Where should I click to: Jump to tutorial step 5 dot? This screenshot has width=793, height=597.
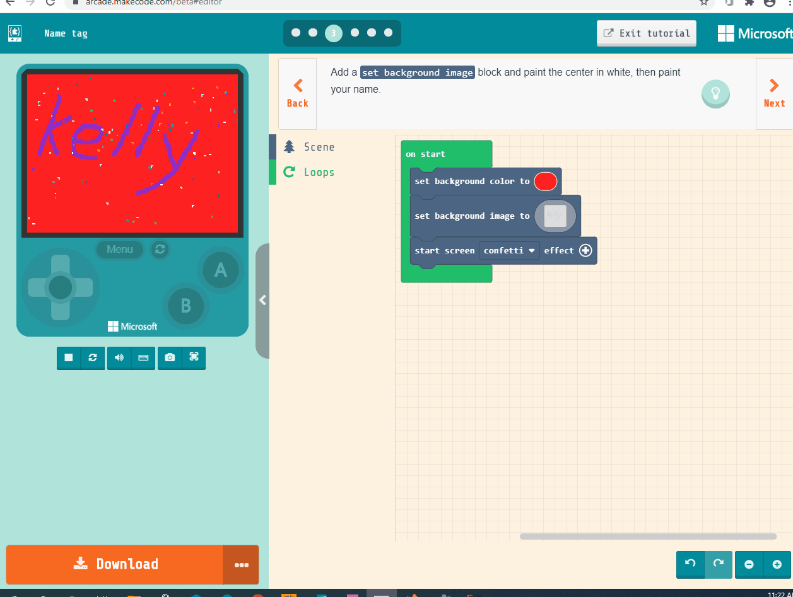click(x=372, y=33)
